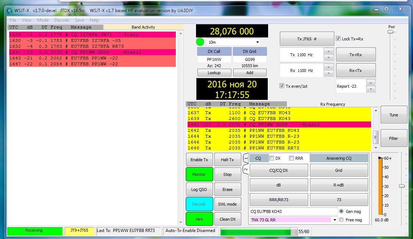Click the Stop button

tap(227, 174)
